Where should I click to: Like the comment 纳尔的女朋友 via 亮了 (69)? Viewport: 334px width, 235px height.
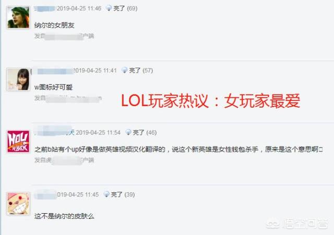[x=125, y=8]
